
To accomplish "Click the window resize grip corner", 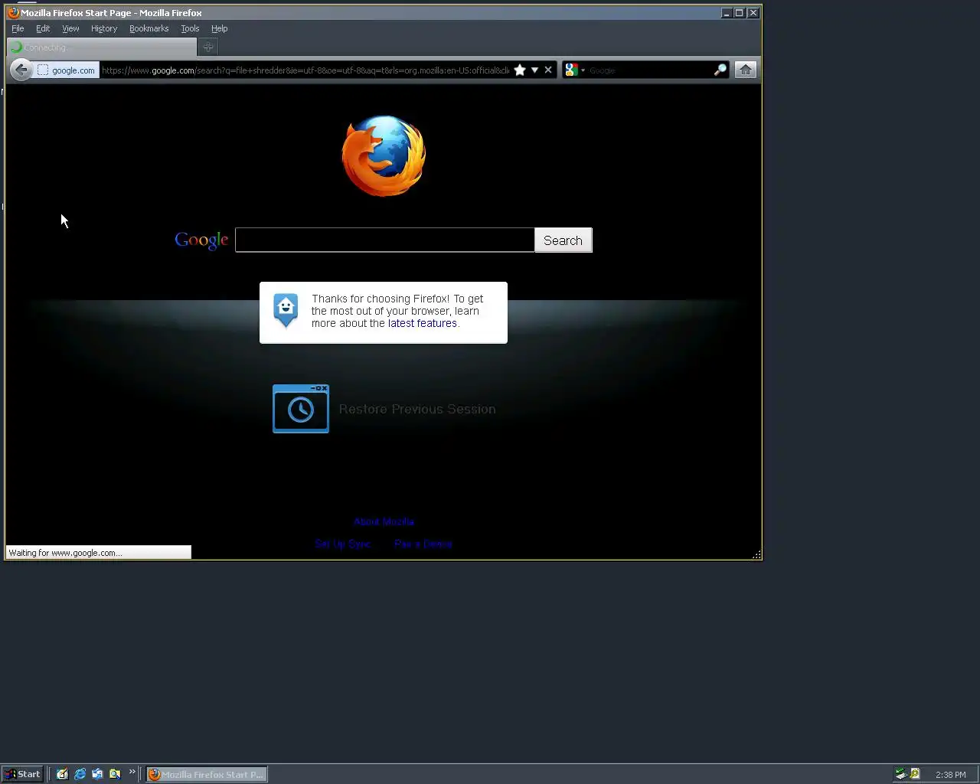I will click(756, 554).
